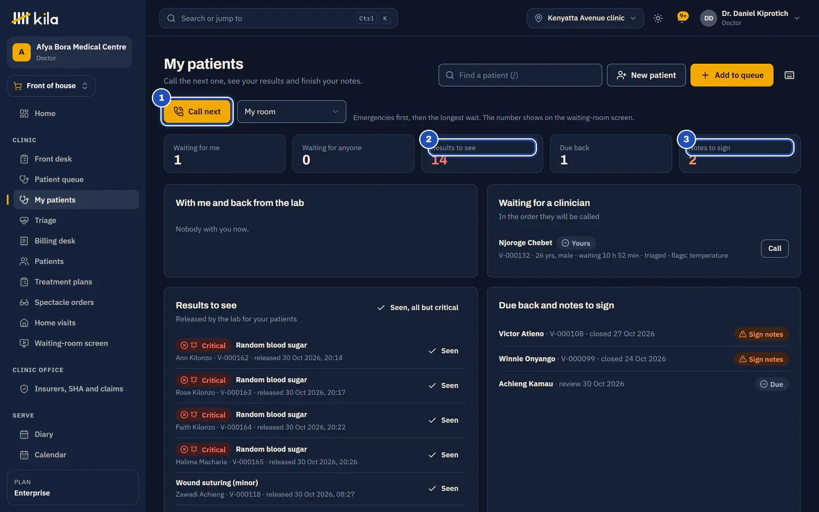Open Spectacle orders page

click(76, 302)
